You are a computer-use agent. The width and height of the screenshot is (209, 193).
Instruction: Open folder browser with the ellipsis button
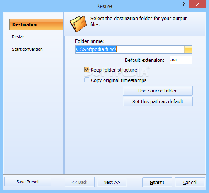click(x=188, y=50)
